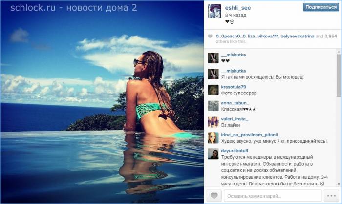This screenshot has height=204, width=342.
Task: Click __mishutka's avatar on the hearts comment
Action: (x=213, y=58)
